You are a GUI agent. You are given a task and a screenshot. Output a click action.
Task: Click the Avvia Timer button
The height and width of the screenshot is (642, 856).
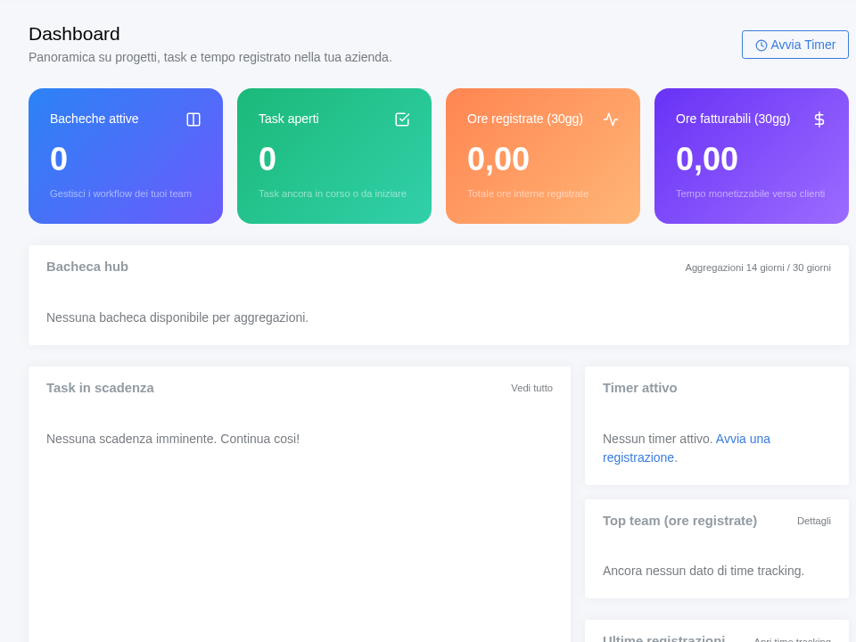pos(794,45)
